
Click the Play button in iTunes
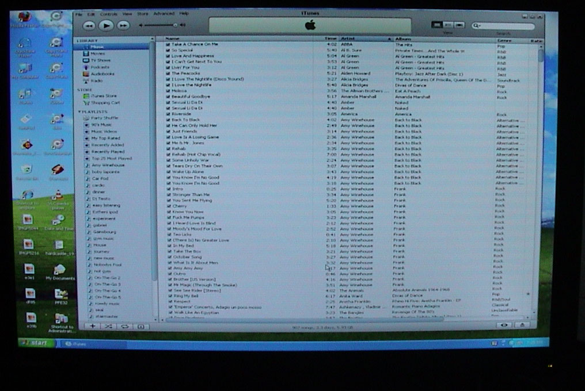click(106, 25)
